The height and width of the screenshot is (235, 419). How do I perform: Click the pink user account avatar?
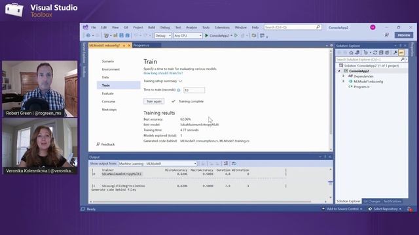(x=373, y=27)
